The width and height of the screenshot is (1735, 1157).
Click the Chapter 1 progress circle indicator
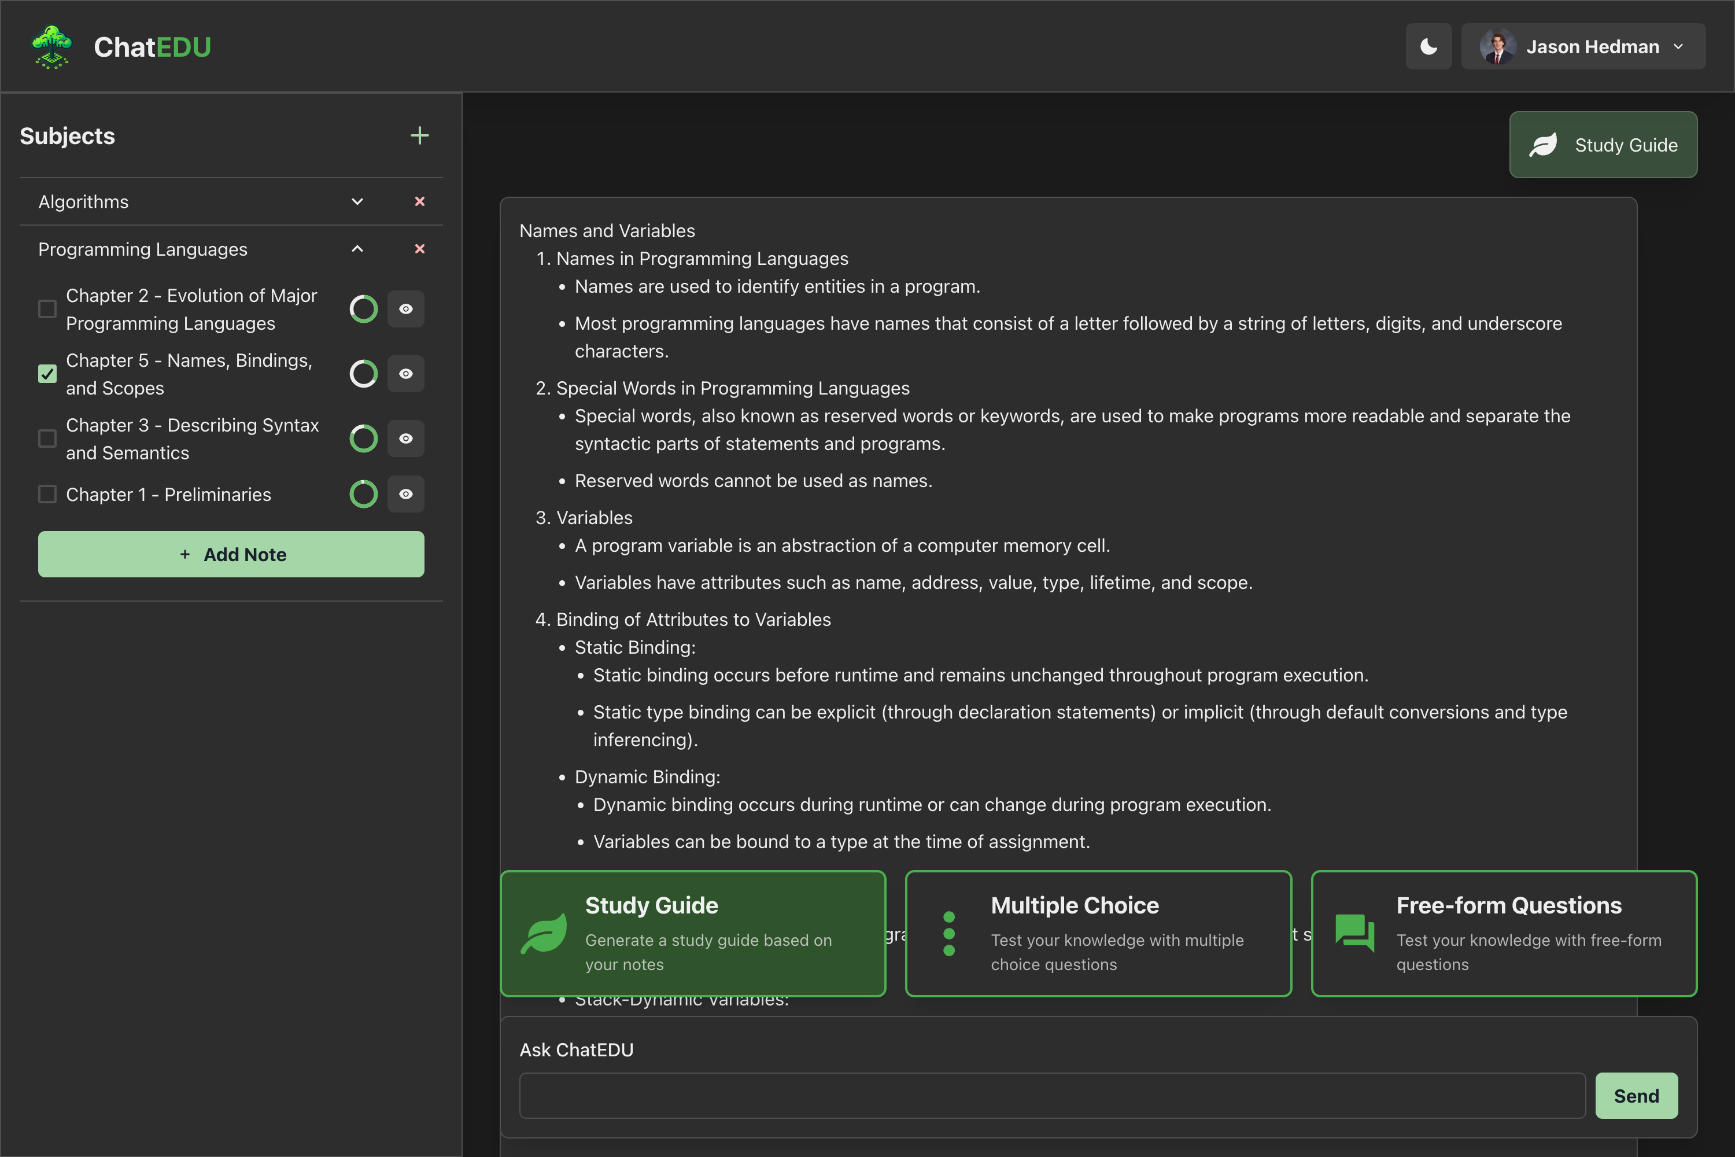(363, 495)
